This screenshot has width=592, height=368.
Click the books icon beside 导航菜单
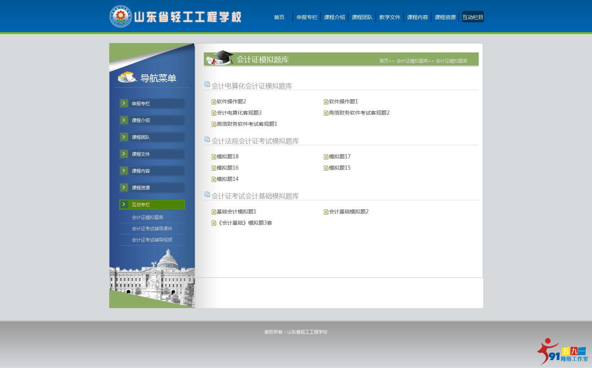[x=127, y=77]
